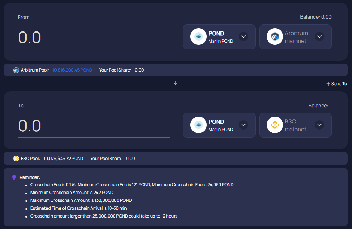The width and height of the screenshot is (352, 229).
Task: Click the 25,000,000 POND 12 hours reminder line
Action: tap(104, 216)
